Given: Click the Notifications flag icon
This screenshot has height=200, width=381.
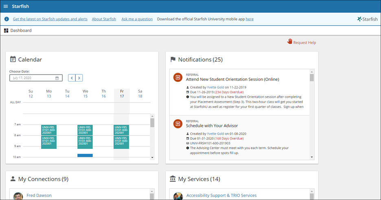Looking at the screenshot, I should click(x=173, y=59).
